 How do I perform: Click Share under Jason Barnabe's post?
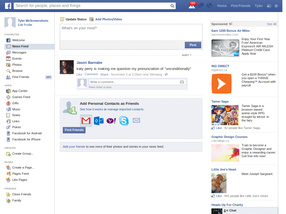[x=104, y=74]
